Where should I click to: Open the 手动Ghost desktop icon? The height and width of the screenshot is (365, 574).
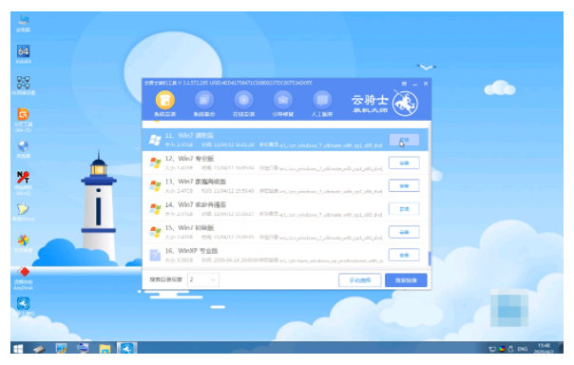coord(24,212)
